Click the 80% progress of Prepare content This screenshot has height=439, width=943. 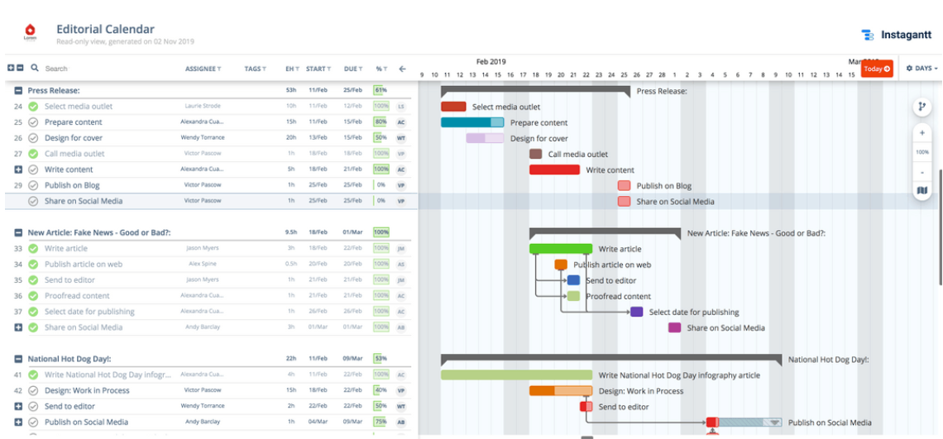coord(381,122)
